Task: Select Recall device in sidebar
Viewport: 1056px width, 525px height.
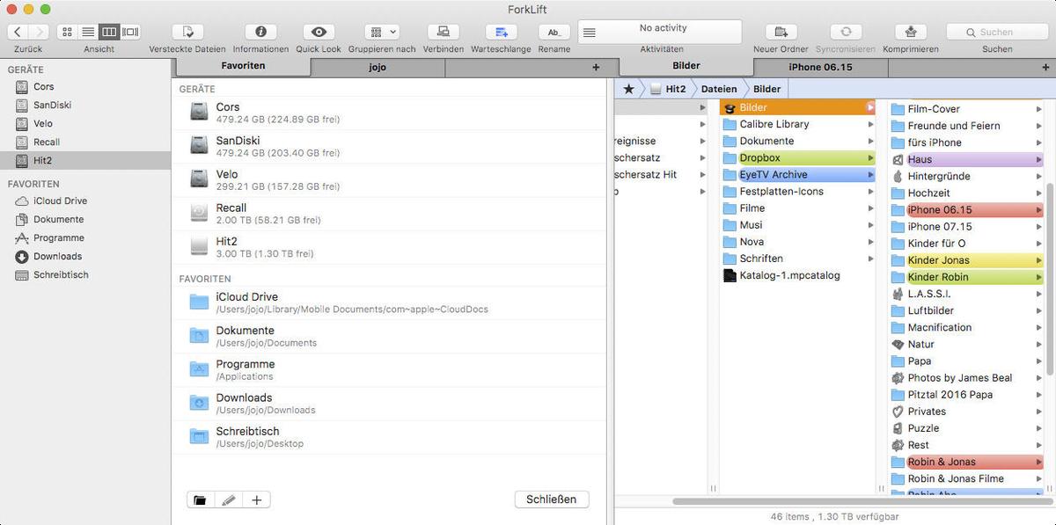Action: tap(85, 142)
